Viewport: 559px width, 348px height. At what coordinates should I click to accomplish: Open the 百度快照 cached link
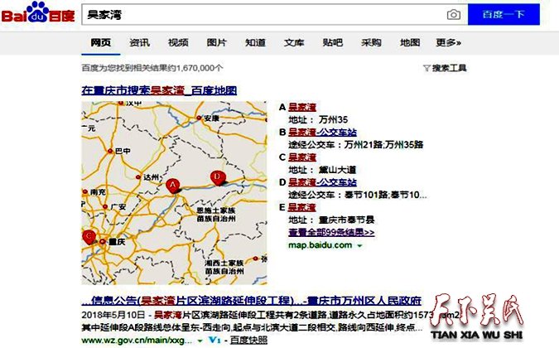[x=246, y=340]
